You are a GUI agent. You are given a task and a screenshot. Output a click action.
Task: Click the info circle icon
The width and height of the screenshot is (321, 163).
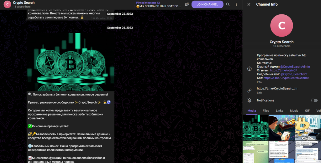tap(250, 69)
